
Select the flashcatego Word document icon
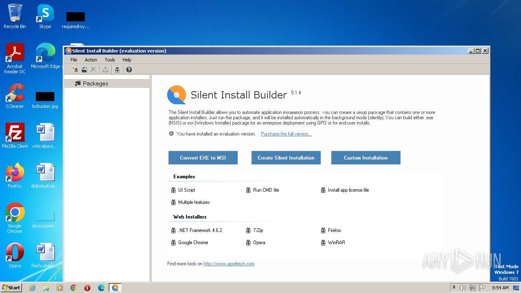click(x=45, y=255)
